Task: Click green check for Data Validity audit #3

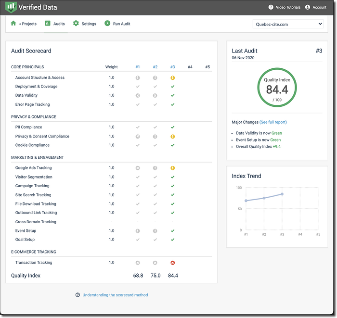Action: [x=172, y=95]
